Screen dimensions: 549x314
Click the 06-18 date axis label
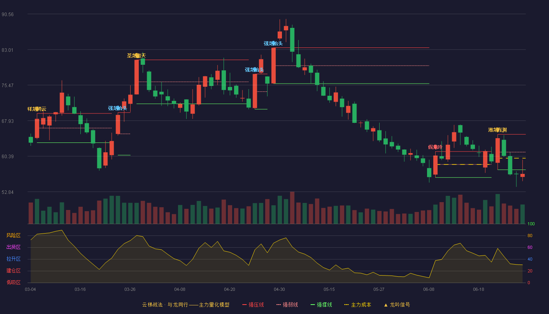478,289
